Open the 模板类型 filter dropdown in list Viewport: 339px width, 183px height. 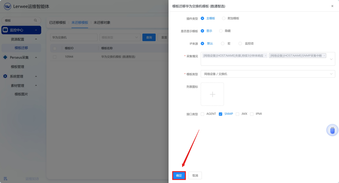pyautogui.click(x=120, y=37)
